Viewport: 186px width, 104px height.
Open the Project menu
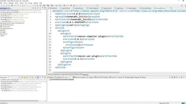22,3
